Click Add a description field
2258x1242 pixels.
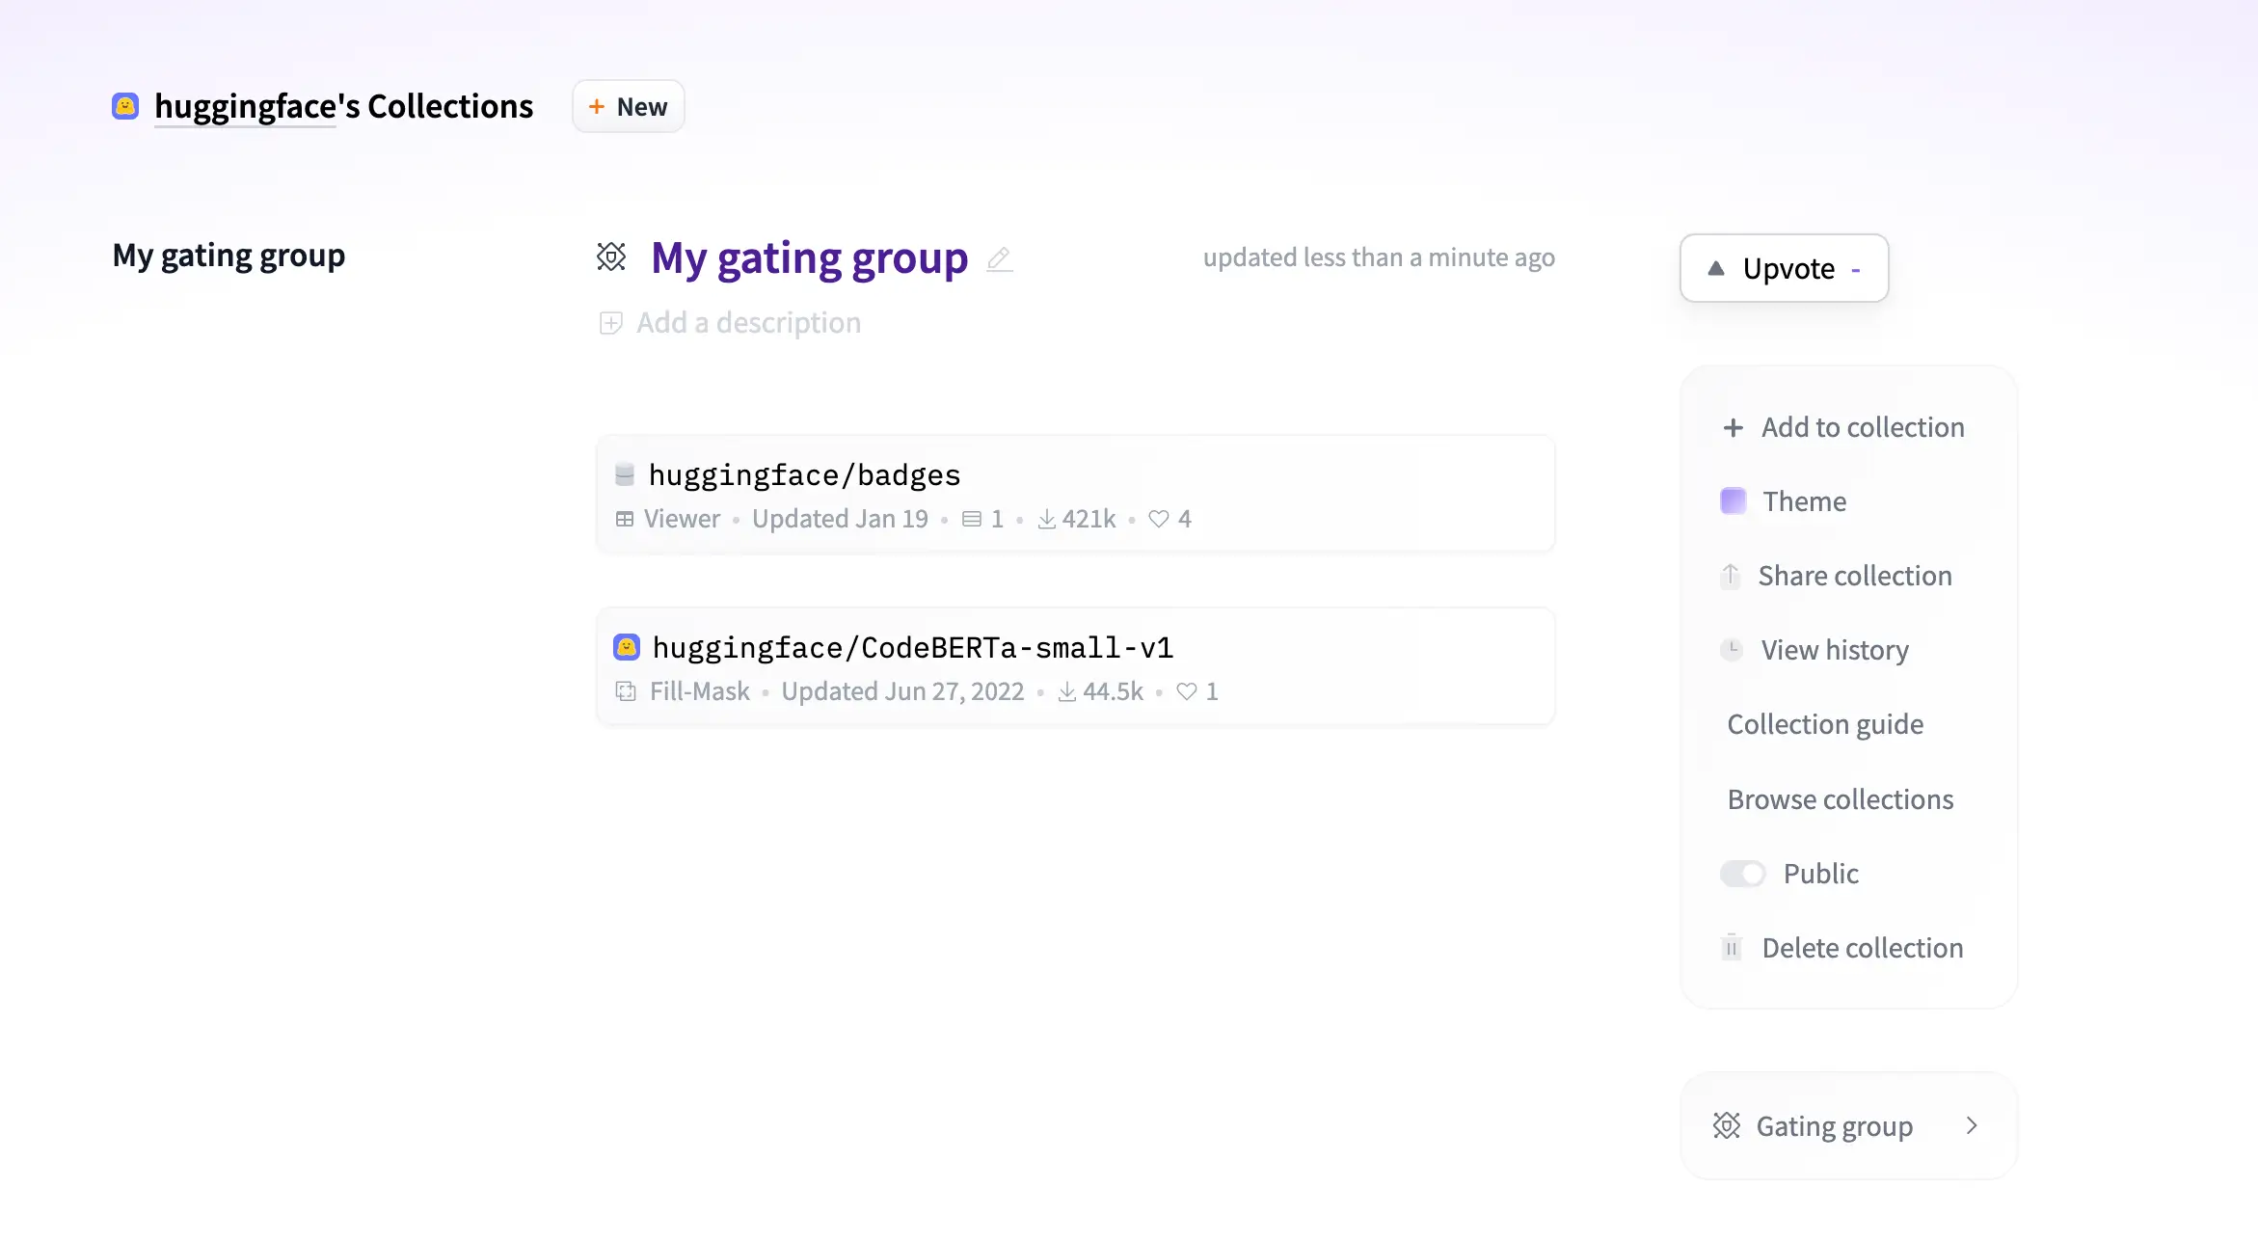[748, 323]
